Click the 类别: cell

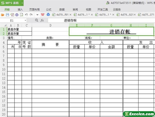coord(50,38)
